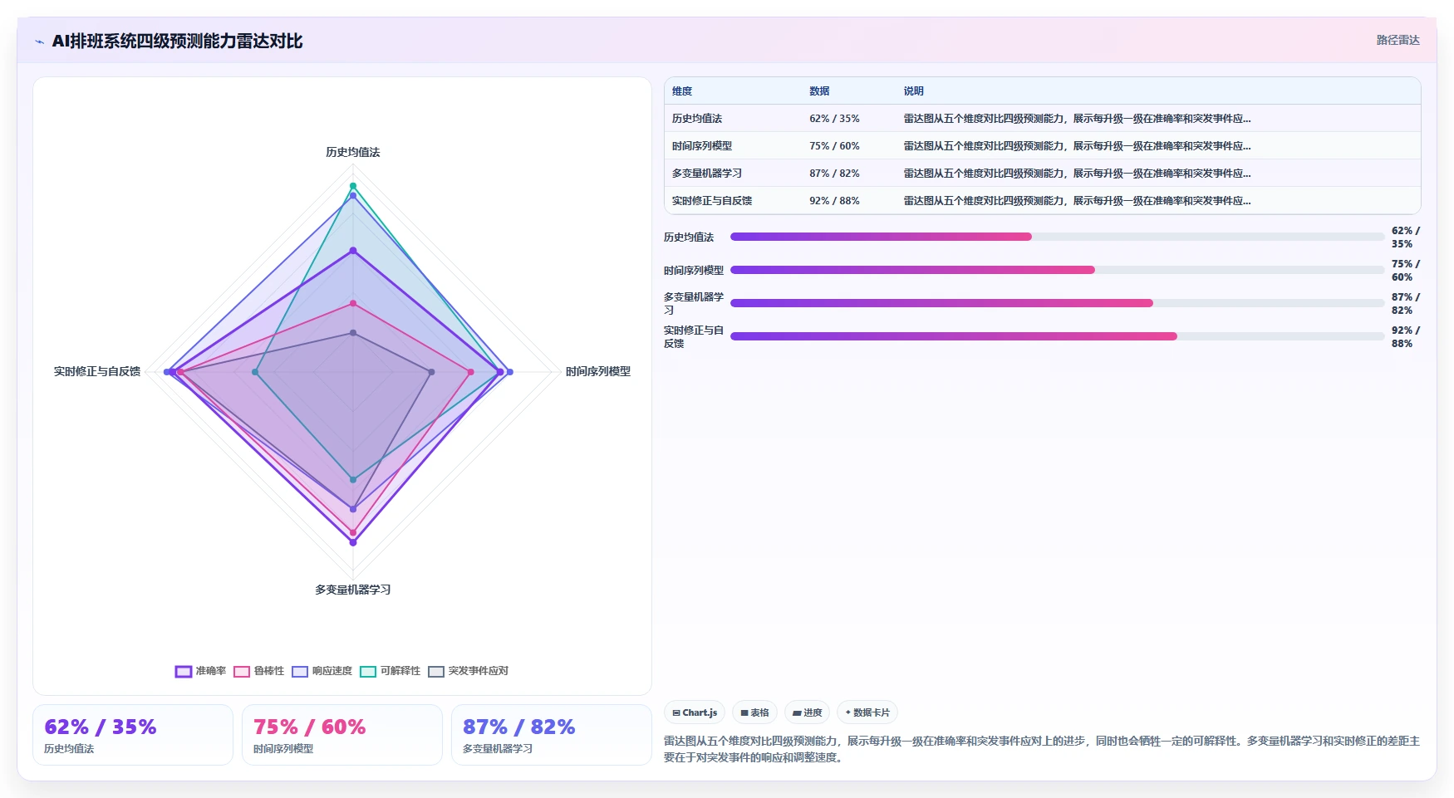Click the description in the 时间序列模型 table row
The width and height of the screenshot is (1454, 798).
pos(1078,146)
